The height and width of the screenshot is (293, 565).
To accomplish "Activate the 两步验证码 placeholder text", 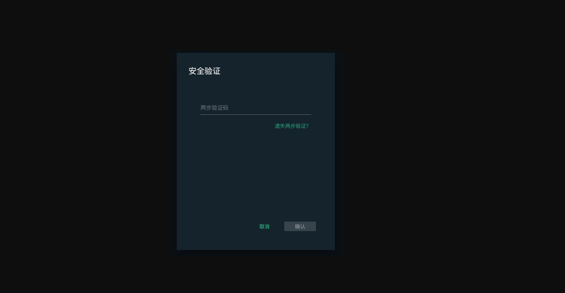I will 214,108.
